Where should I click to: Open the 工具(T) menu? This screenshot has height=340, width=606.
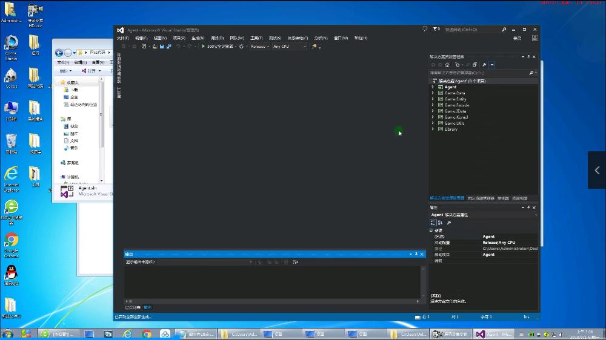pyautogui.click(x=256, y=38)
